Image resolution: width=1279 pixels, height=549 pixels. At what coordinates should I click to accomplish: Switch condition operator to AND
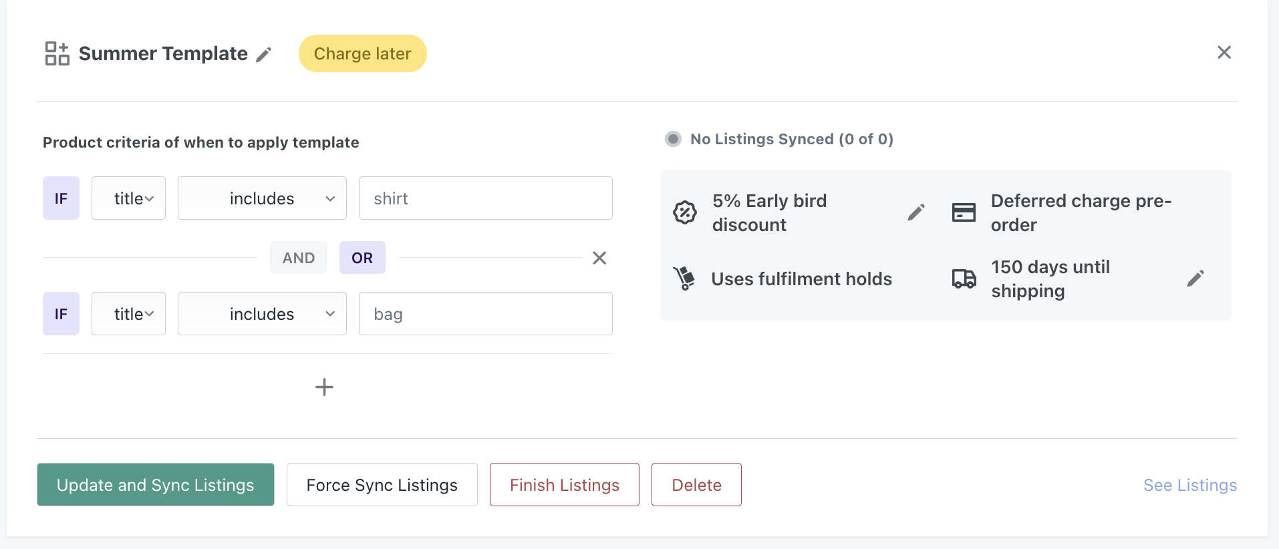[x=298, y=258]
